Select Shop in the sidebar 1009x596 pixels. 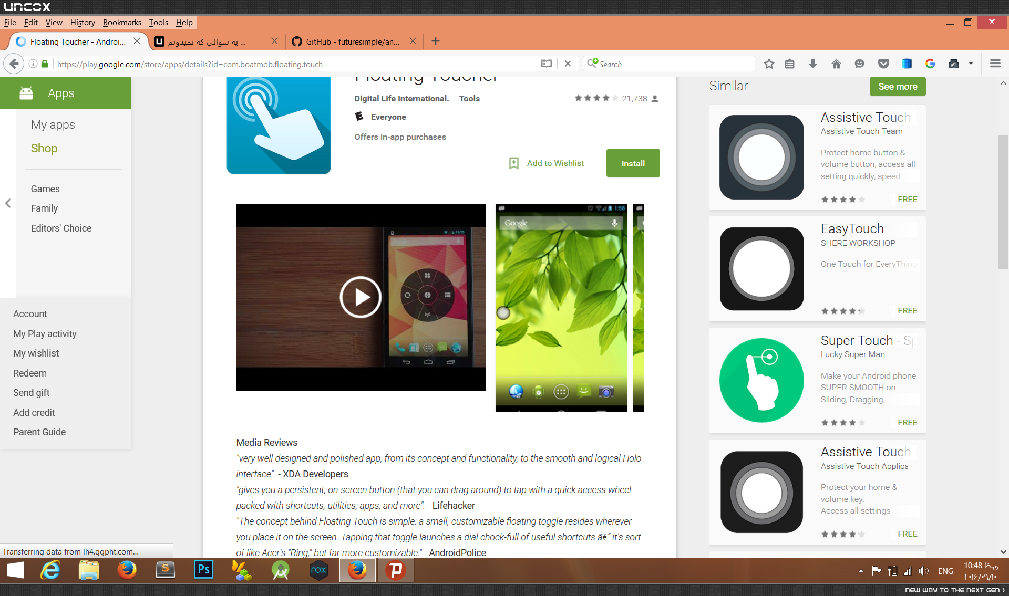click(x=44, y=148)
